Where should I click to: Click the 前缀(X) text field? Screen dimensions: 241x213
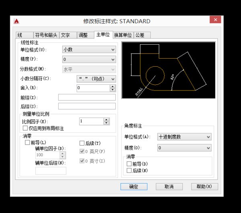click(87, 97)
